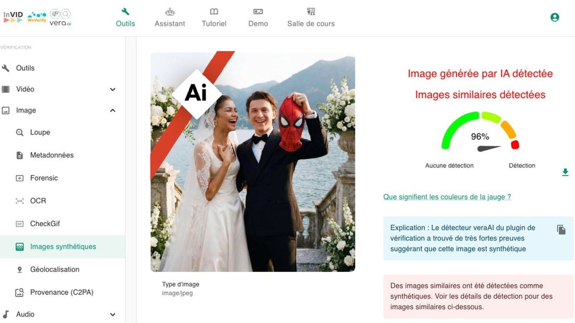
Task: Switch to the Assistant tab
Action: [x=170, y=18]
